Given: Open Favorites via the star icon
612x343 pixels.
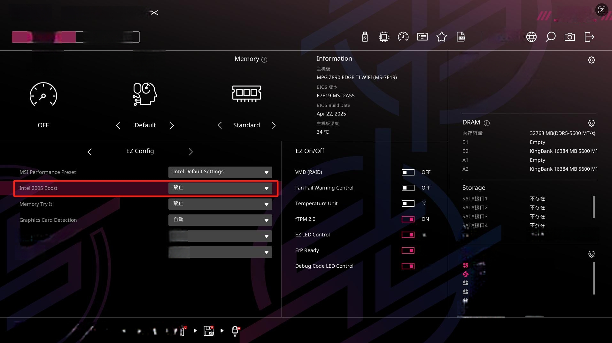Looking at the screenshot, I should click(x=441, y=37).
